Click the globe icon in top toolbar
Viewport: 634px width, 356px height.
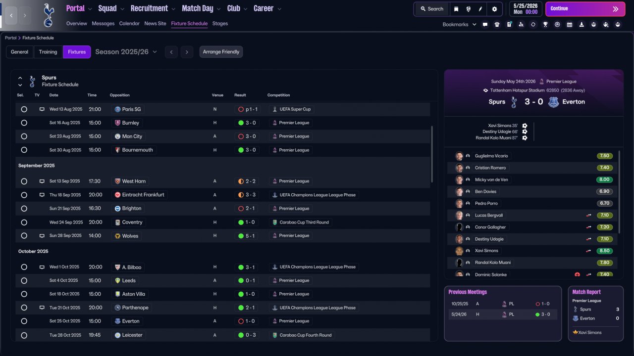(x=469, y=9)
